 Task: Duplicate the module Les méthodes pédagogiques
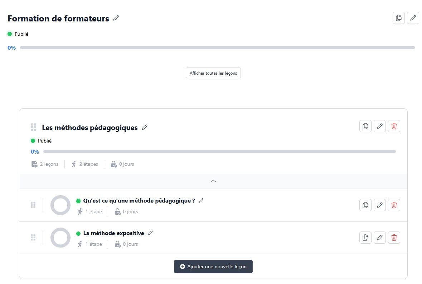tap(365, 126)
